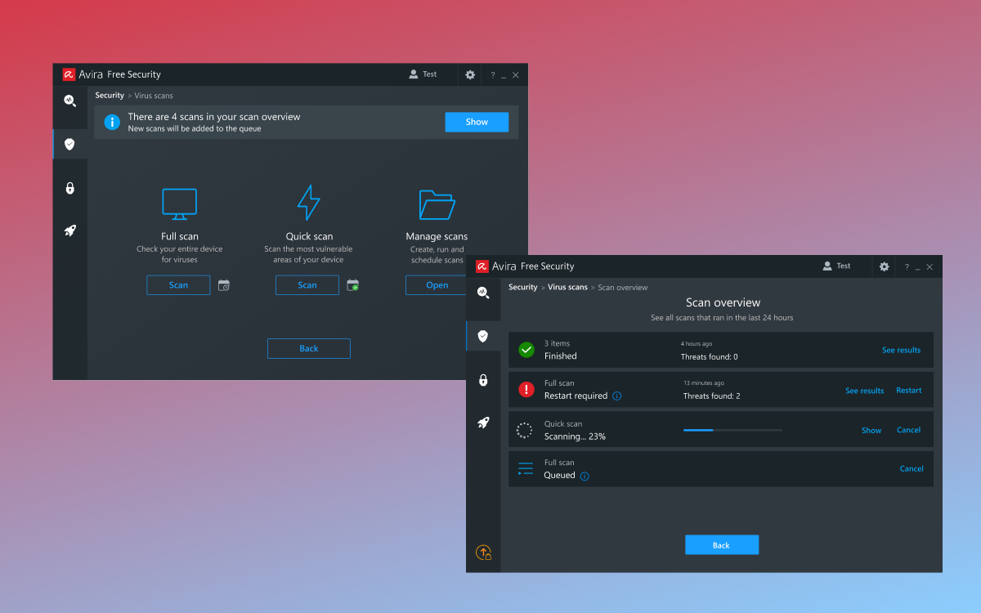The width and height of the screenshot is (981, 613).
Task: Click Back button in Scan overview window
Action: tap(721, 545)
